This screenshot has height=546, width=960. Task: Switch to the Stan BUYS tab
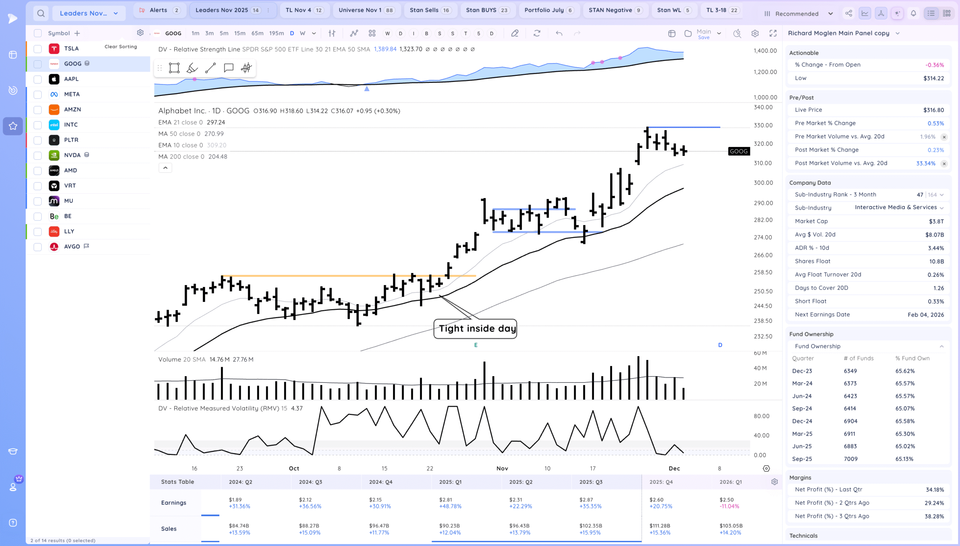pyautogui.click(x=487, y=10)
